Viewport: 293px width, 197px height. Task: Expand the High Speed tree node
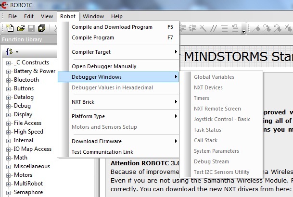tap(8, 132)
